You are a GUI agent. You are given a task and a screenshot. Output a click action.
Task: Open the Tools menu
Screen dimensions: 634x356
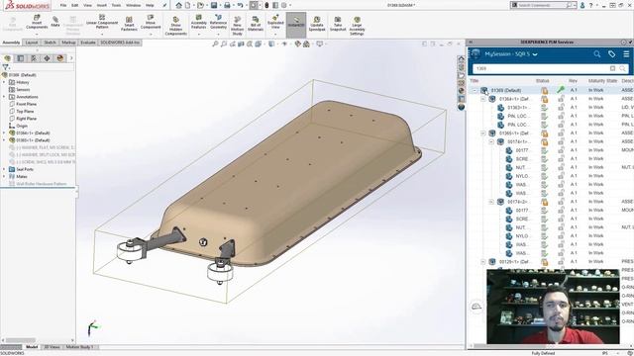coord(116,5)
